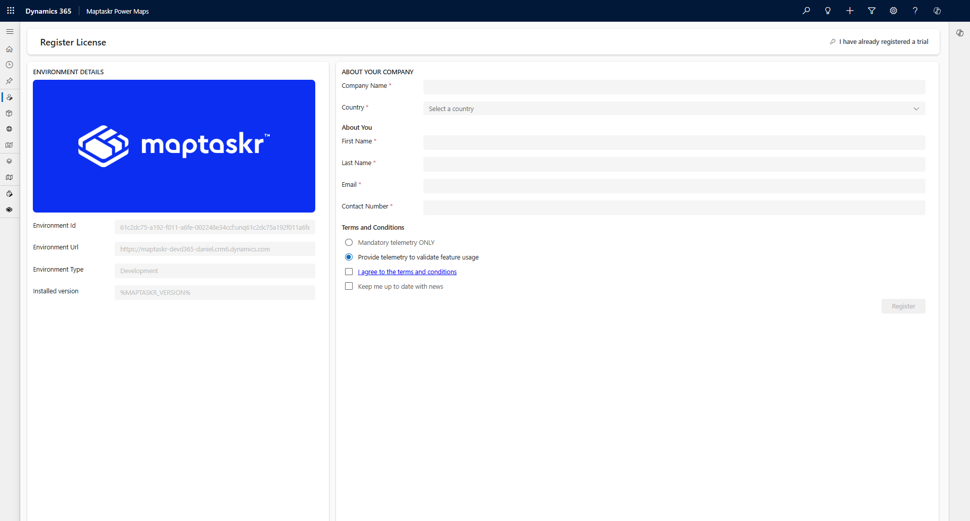Select the Home icon in the sidebar
Screen dimensions: 970x521
[9, 49]
